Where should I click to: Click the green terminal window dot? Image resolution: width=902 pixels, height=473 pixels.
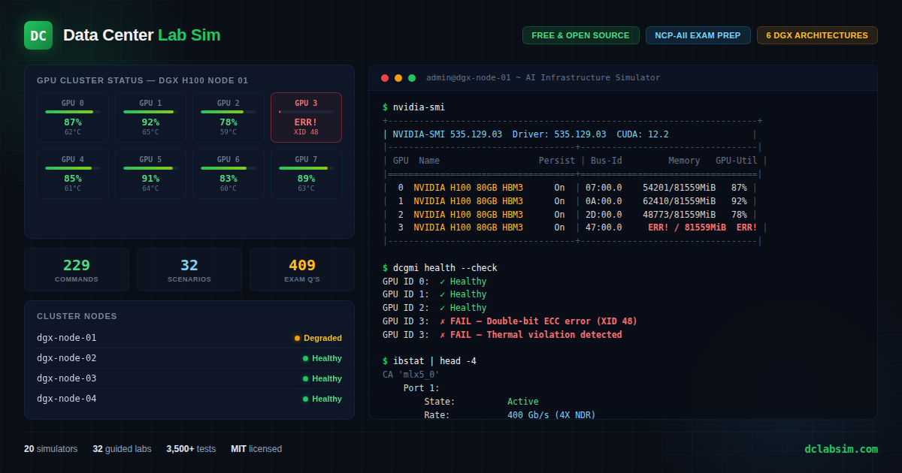click(x=412, y=78)
